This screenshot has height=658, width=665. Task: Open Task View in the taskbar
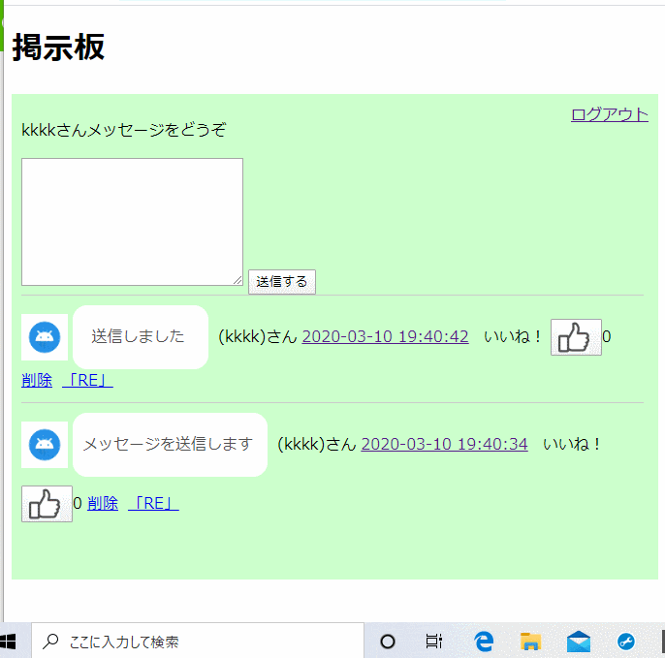coord(434,642)
